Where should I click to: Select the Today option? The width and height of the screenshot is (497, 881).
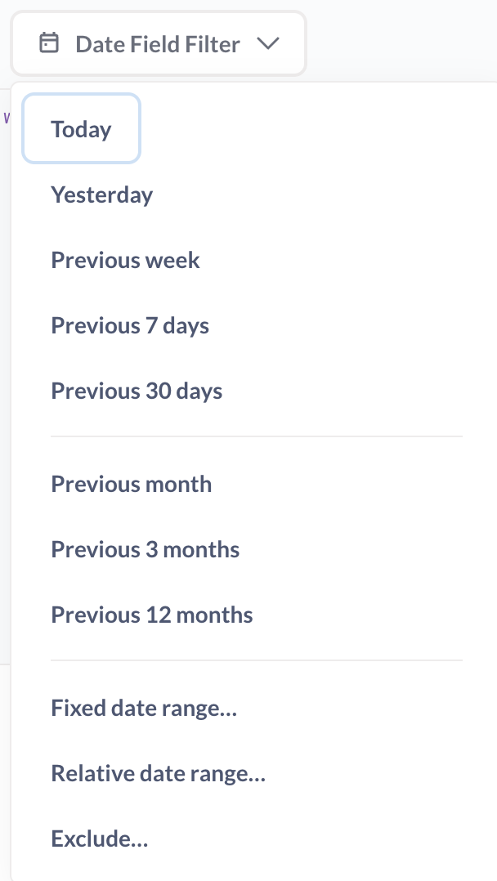click(x=81, y=128)
